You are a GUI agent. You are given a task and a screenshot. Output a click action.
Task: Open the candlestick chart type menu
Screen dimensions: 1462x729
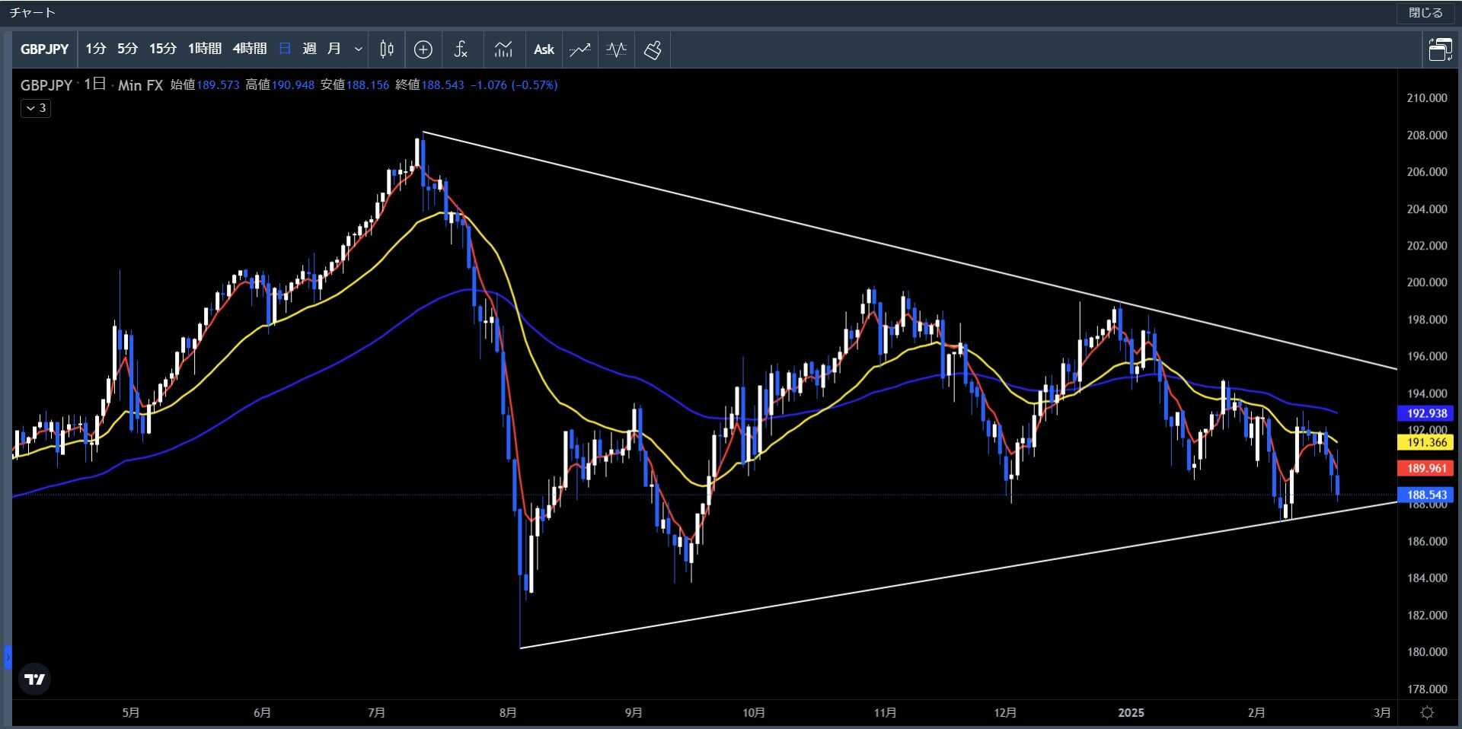387,49
